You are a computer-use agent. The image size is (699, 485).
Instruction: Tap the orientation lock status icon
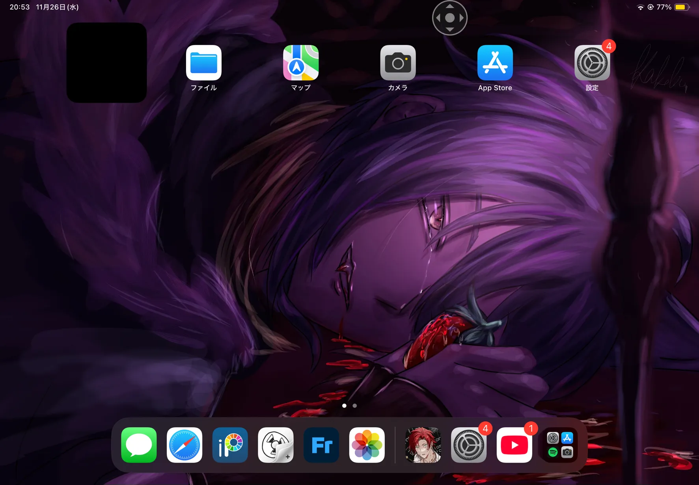(x=651, y=7)
